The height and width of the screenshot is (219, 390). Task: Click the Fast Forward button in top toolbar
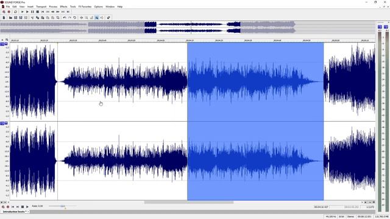(58, 12)
